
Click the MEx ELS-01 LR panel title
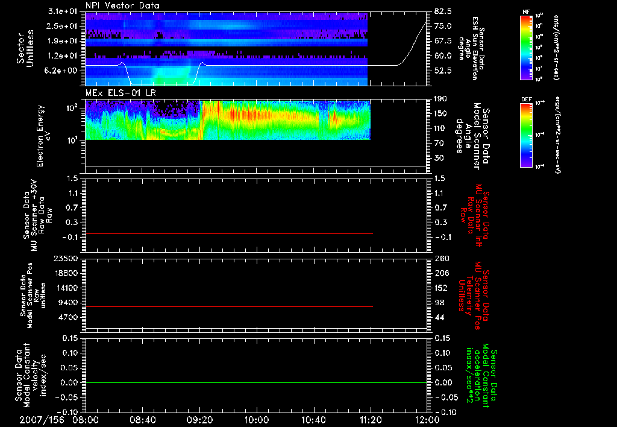pos(121,93)
